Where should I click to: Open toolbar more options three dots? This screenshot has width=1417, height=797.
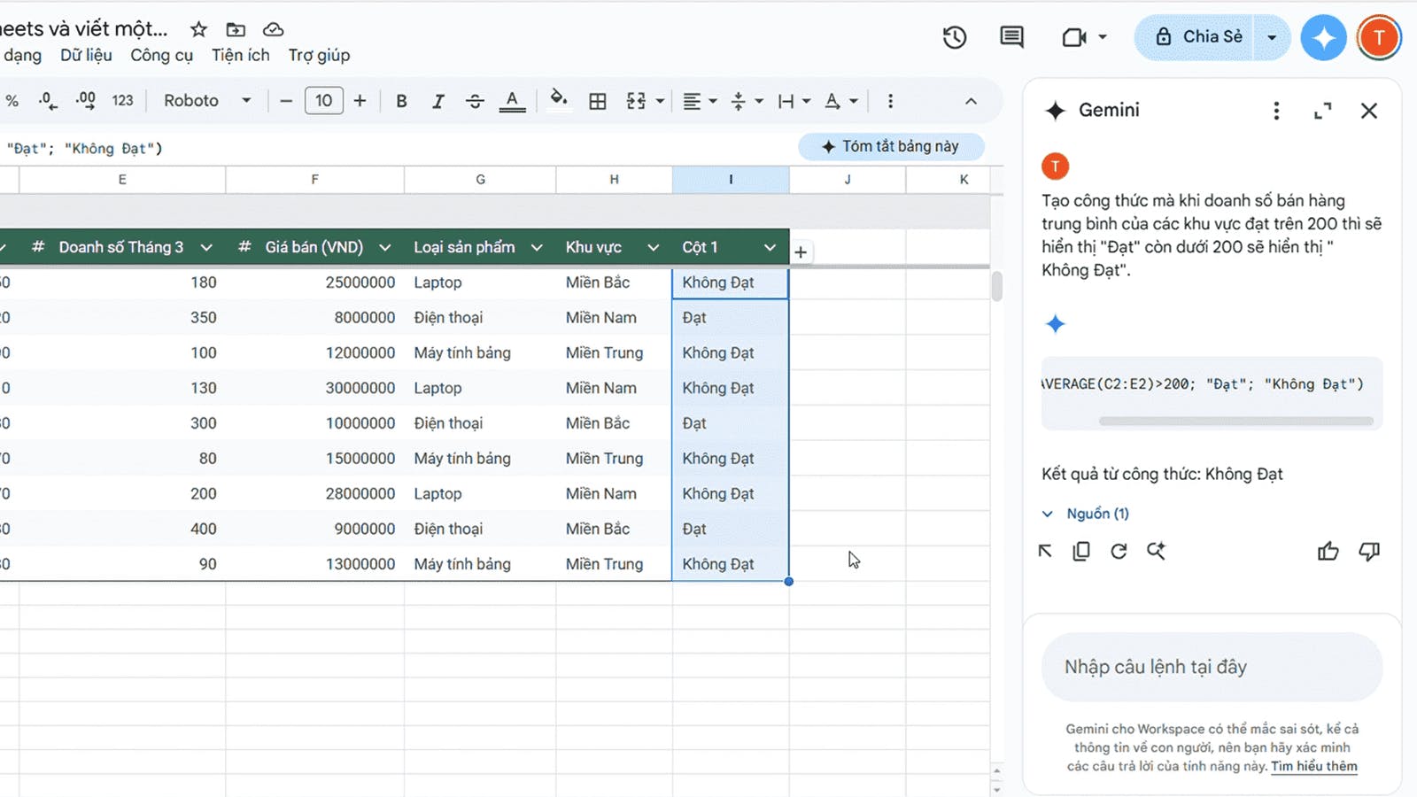tap(890, 101)
